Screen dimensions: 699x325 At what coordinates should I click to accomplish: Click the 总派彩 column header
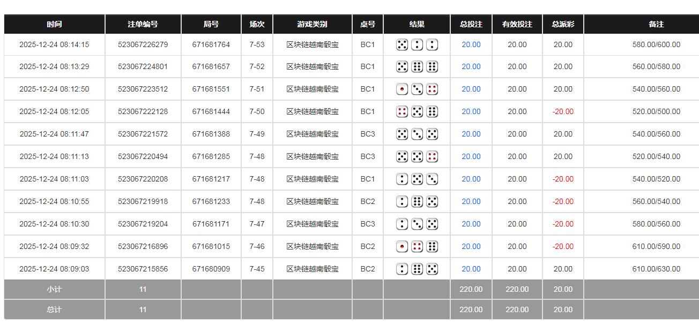(562, 24)
